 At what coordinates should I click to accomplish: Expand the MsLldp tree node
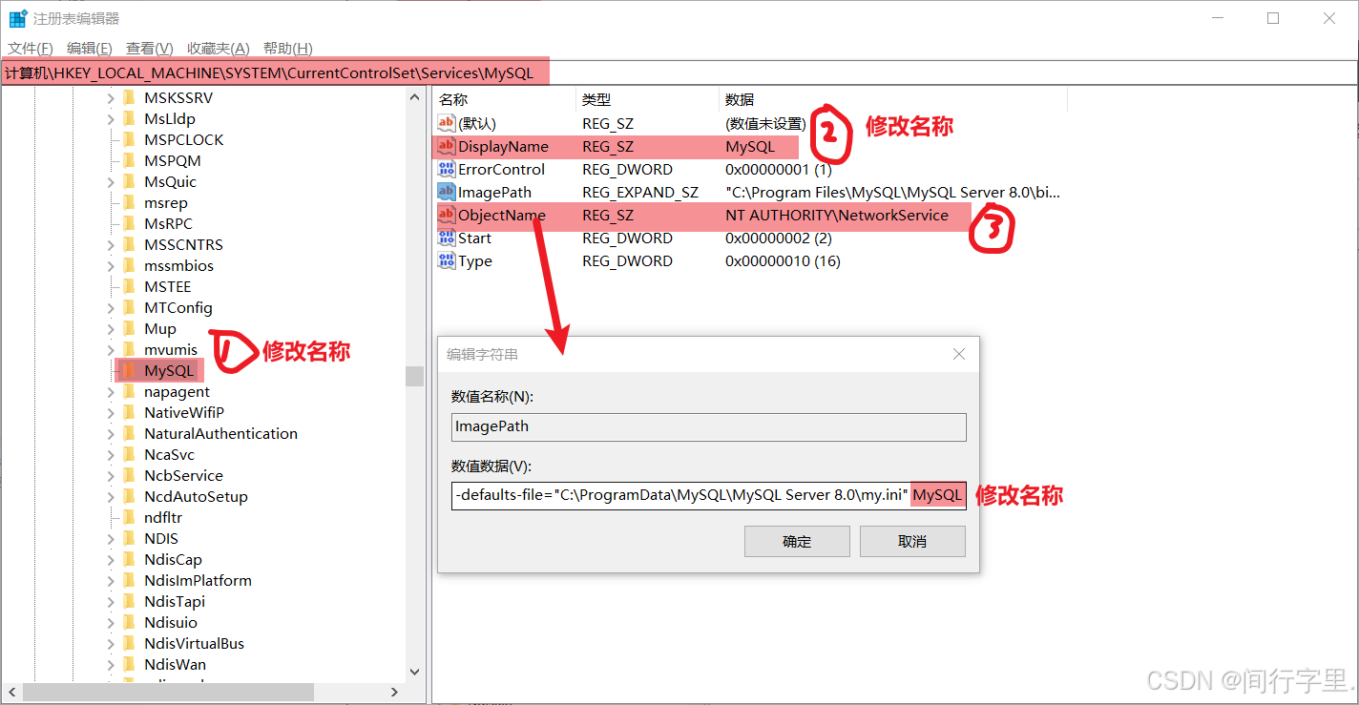[110, 118]
